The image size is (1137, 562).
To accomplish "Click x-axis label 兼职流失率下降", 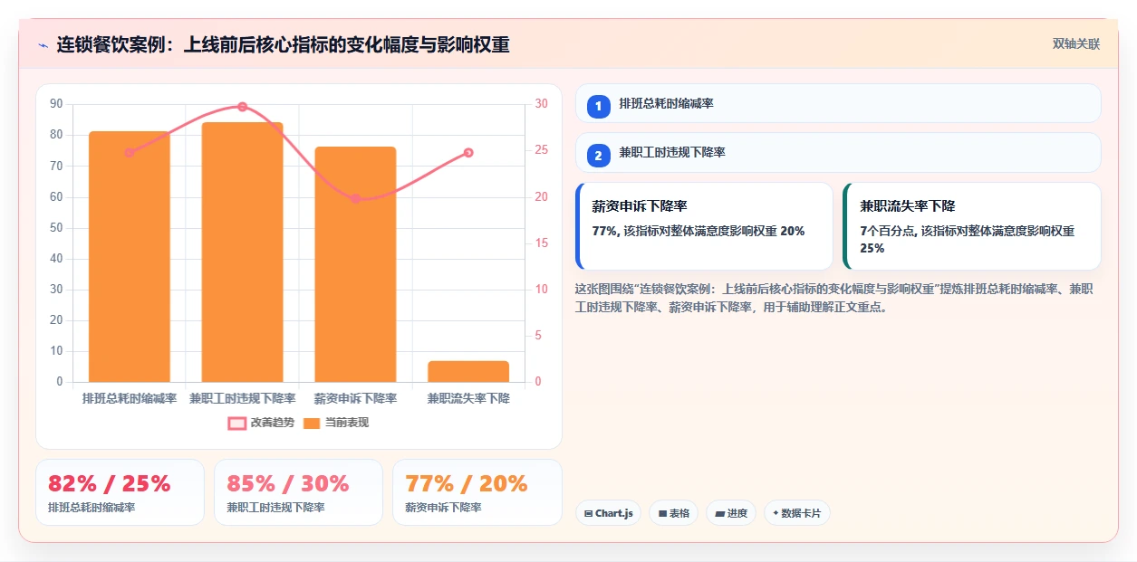I will [x=468, y=398].
